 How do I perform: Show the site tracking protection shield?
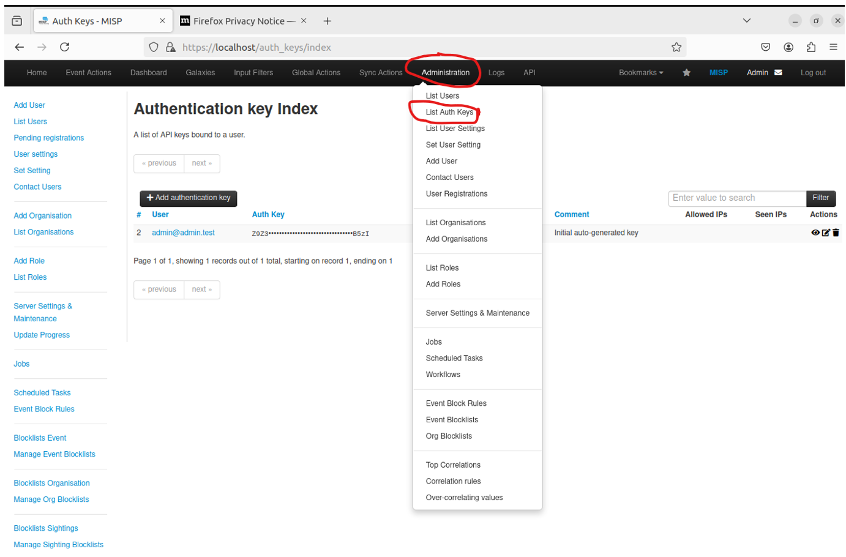[x=154, y=47]
